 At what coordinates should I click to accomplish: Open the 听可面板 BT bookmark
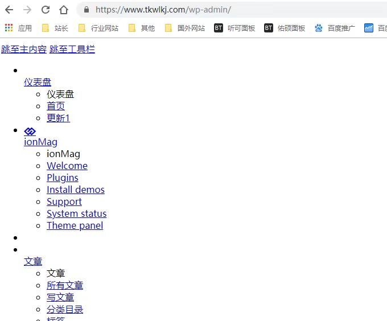point(234,28)
